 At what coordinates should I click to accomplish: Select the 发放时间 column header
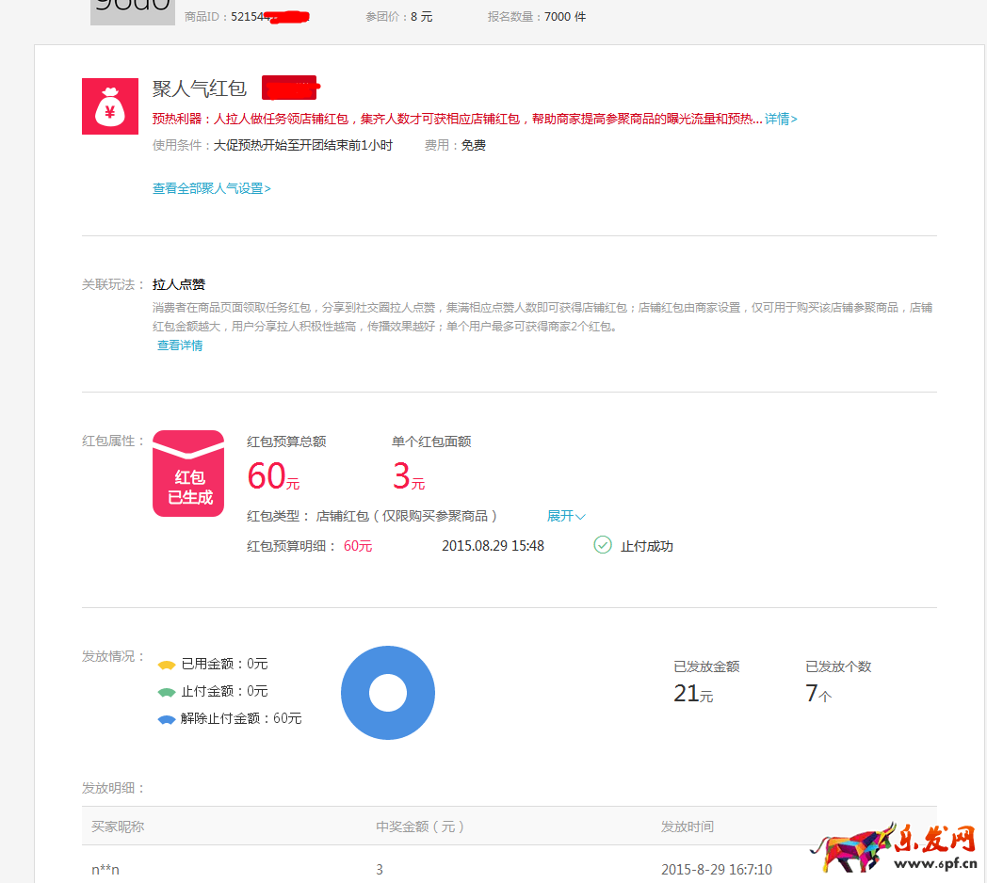coord(688,827)
